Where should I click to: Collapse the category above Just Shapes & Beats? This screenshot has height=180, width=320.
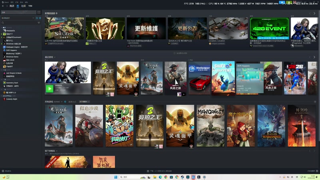coord(2,70)
